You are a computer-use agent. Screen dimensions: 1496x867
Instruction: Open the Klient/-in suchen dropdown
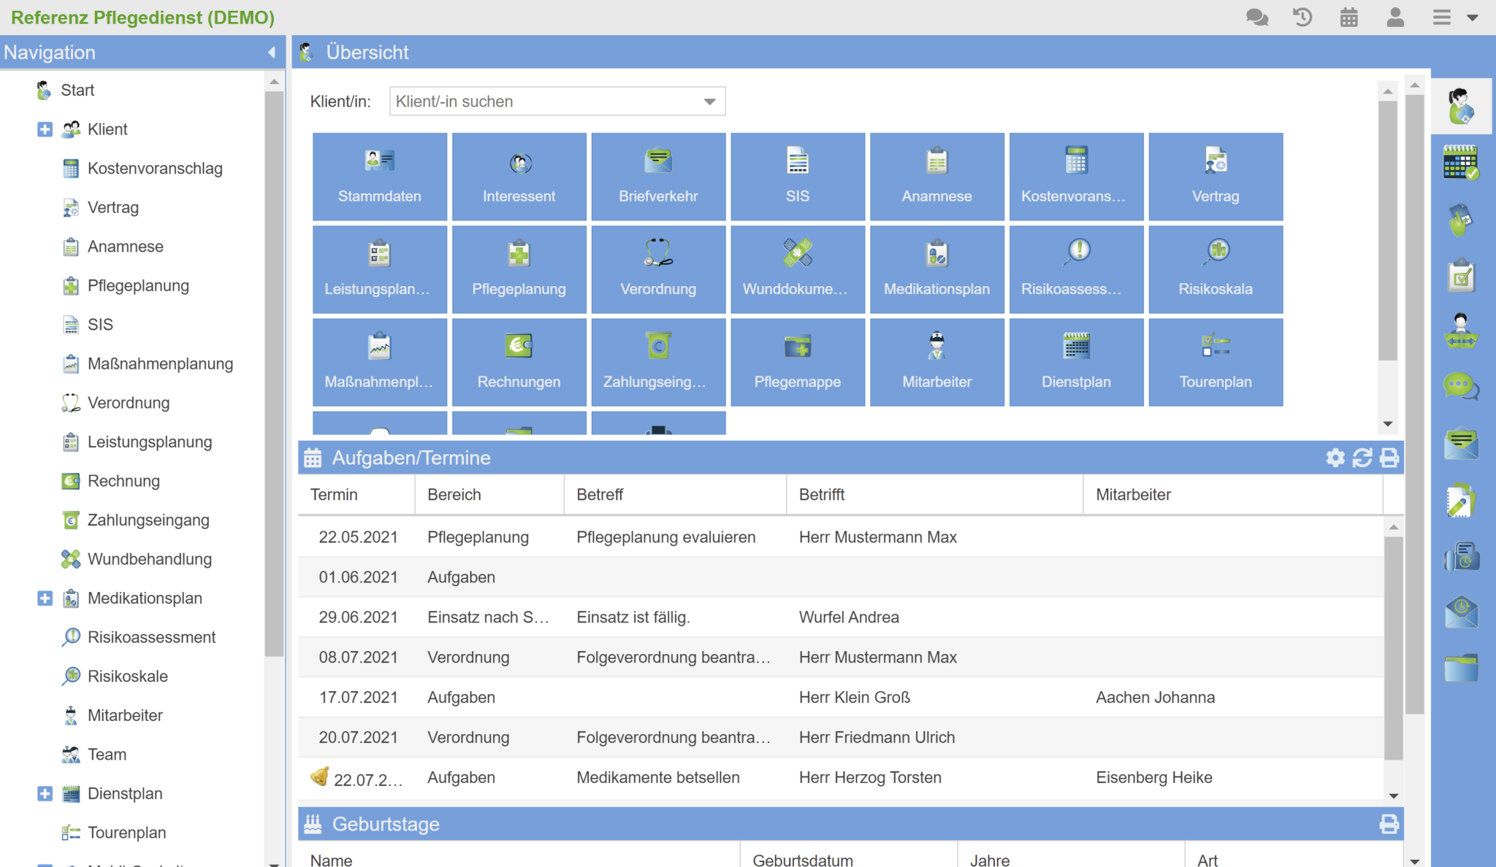[709, 101]
